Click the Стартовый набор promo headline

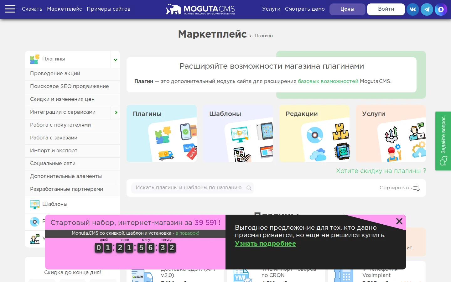[135, 223]
